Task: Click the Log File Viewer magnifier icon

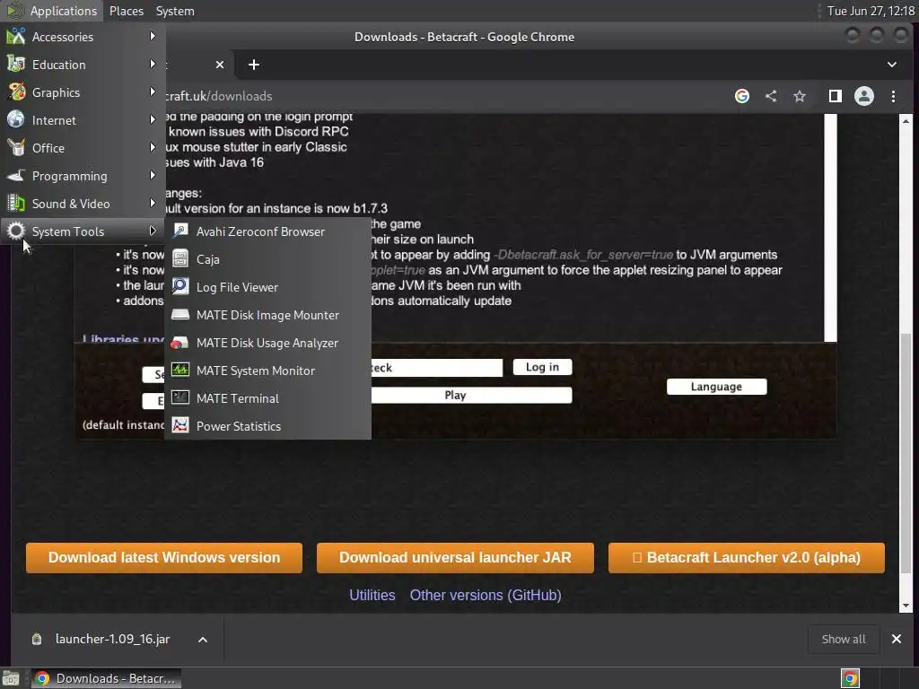Action: pyautogui.click(x=179, y=286)
